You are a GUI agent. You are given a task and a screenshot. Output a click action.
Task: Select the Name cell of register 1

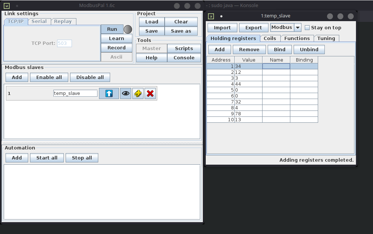point(276,66)
